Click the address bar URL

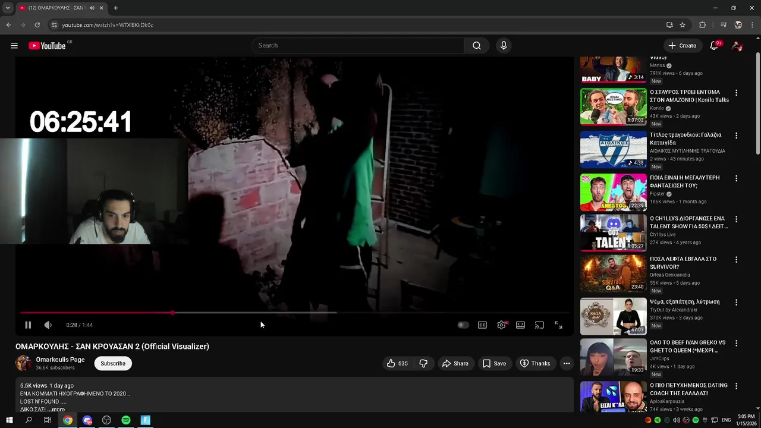point(108,25)
